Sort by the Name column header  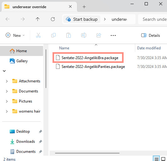64,48
